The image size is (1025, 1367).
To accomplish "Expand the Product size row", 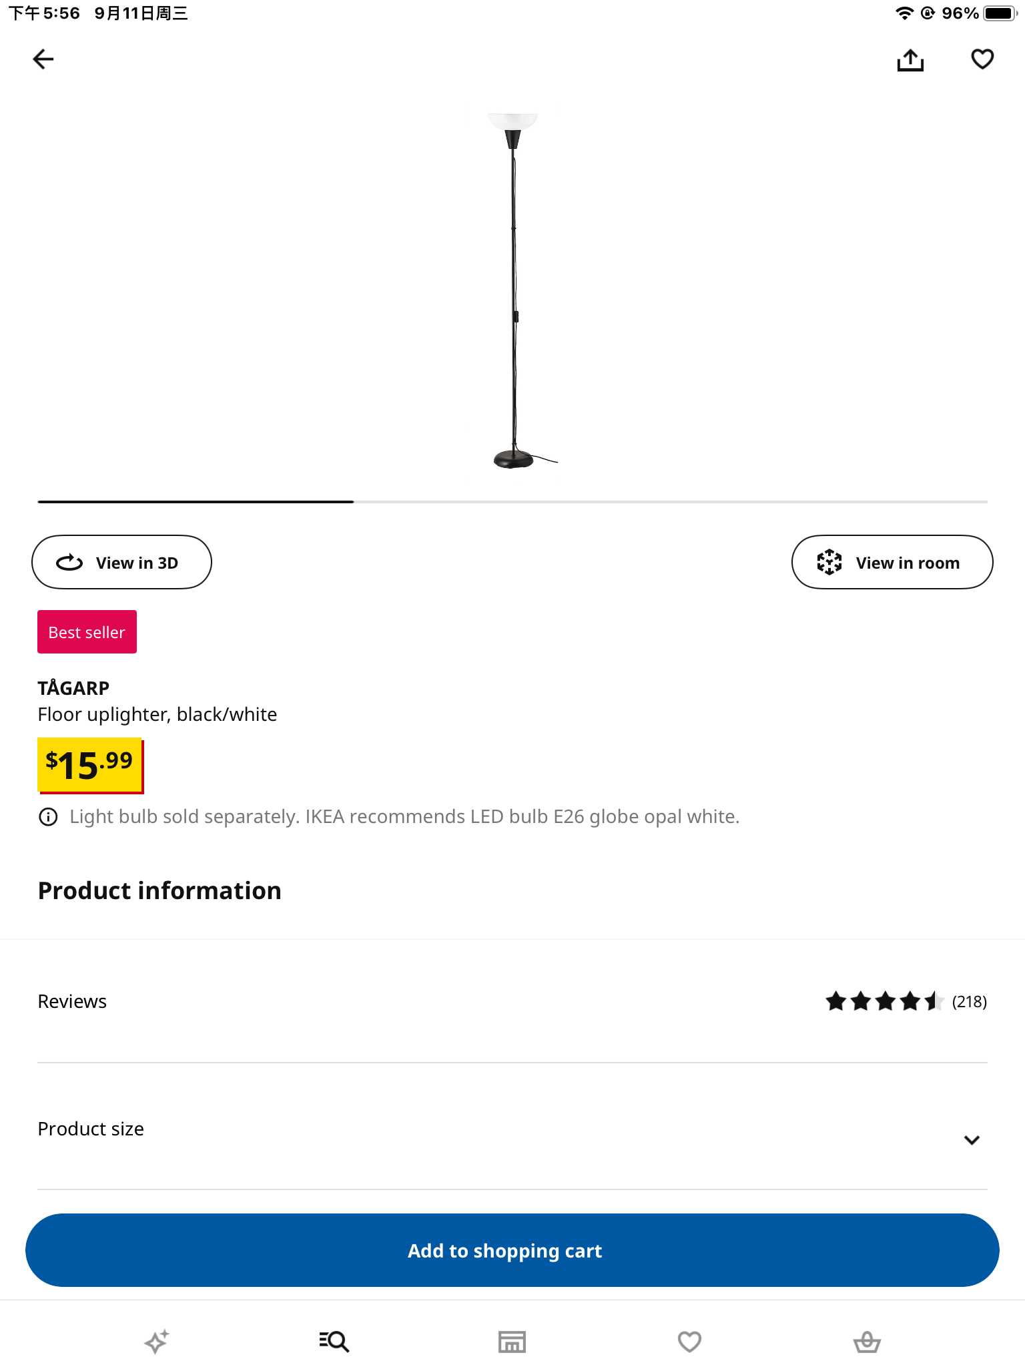I will click(467, 1129).
